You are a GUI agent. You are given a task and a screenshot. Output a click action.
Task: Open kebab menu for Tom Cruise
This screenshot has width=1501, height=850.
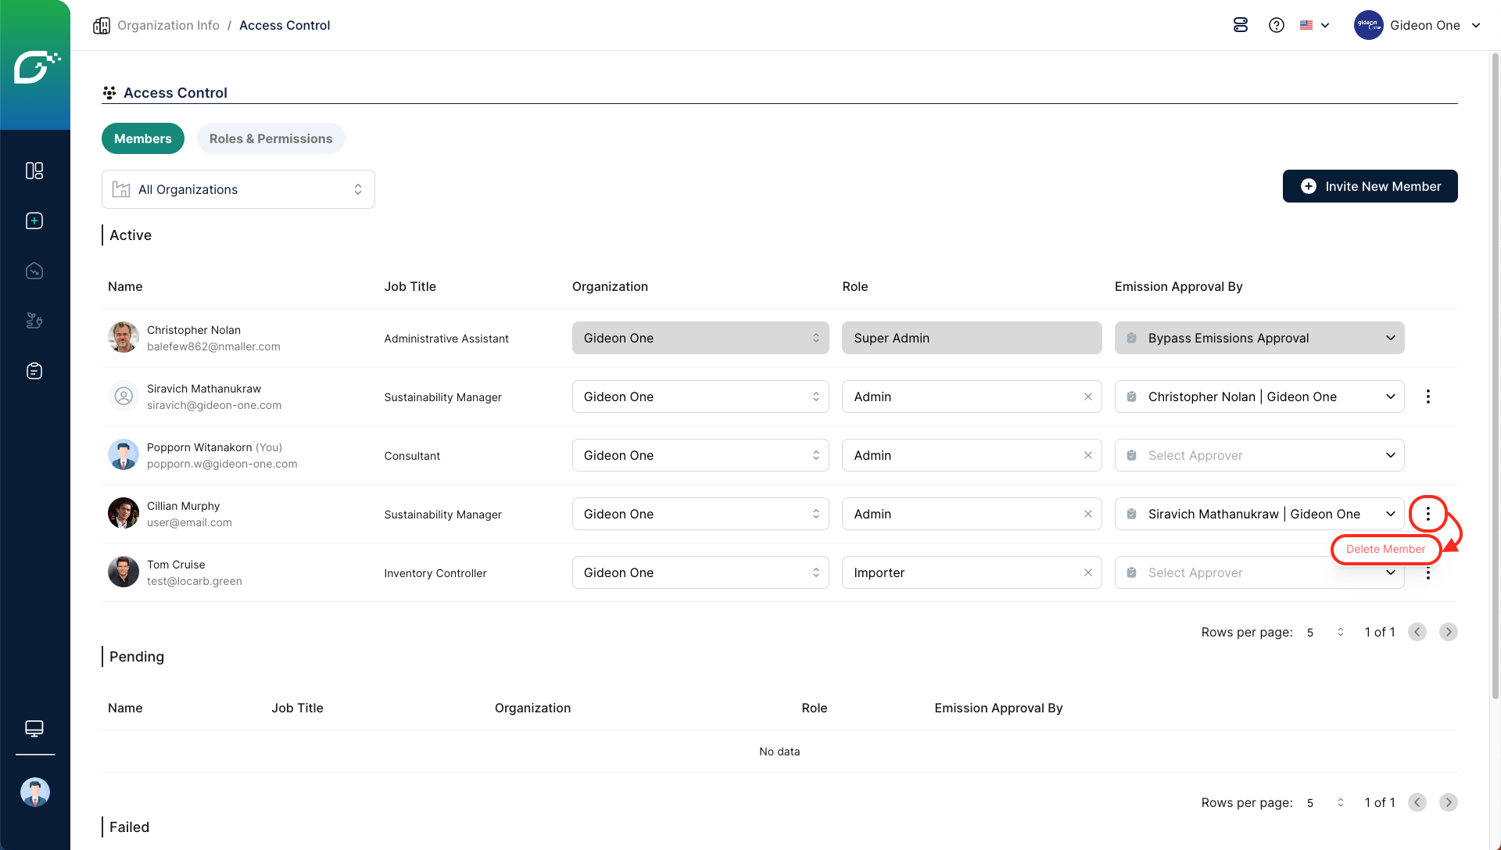point(1428,574)
